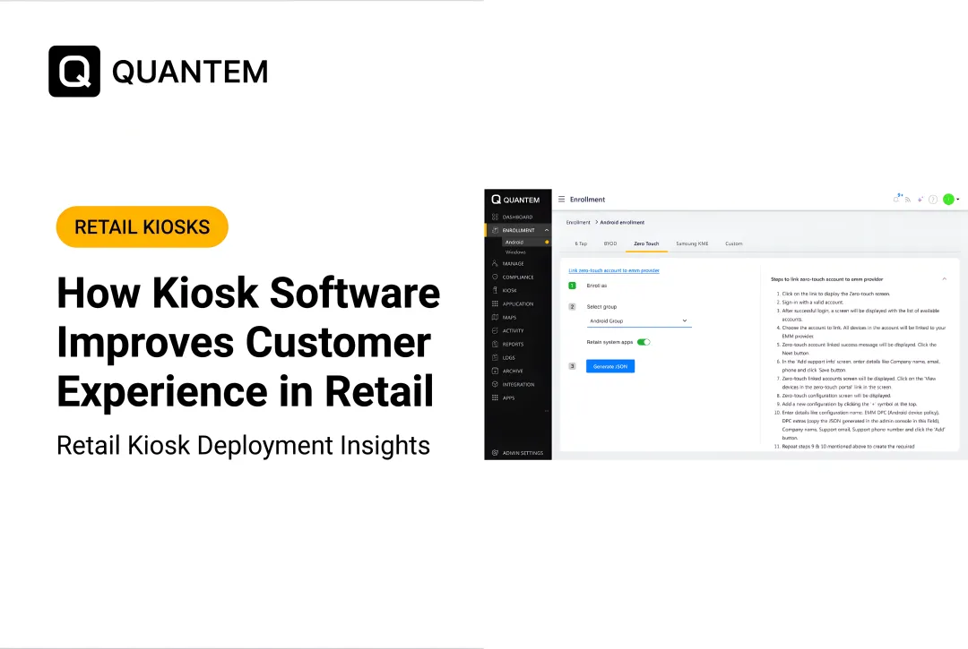Select the Zero Touch tab
The image size is (968, 649).
click(x=646, y=243)
